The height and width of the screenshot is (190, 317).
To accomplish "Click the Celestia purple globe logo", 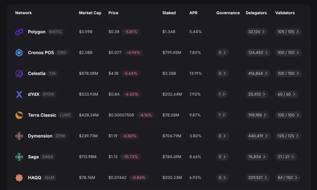I will [19, 74].
